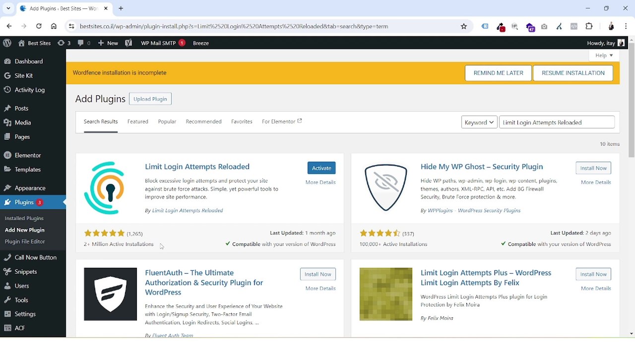Go to Installed Plugins submenu
The width and height of the screenshot is (635, 357).
click(24, 218)
